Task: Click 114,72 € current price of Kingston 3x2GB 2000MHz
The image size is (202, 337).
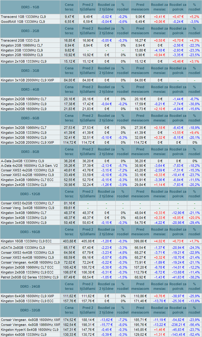Action: [69, 142]
